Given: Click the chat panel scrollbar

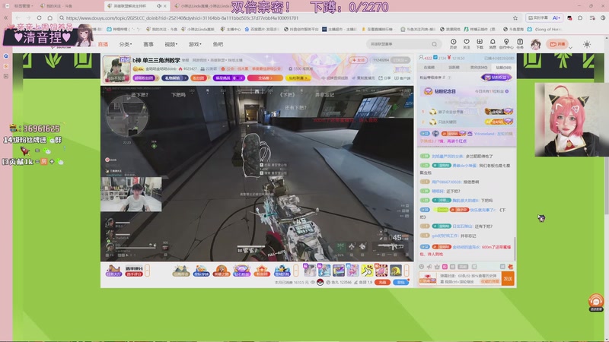Looking at the screenshot, I should click(x=515, y=249).
